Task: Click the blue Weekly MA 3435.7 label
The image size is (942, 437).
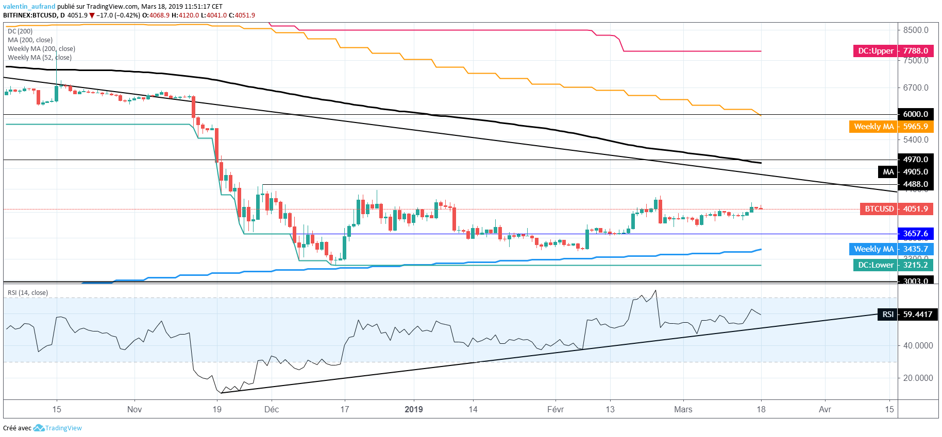Action: pyautogui.click(x=891, y=249)
